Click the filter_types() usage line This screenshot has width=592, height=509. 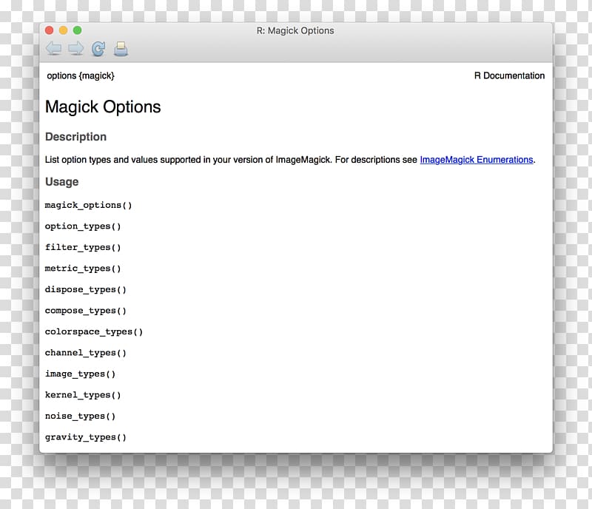click(83, 248)
